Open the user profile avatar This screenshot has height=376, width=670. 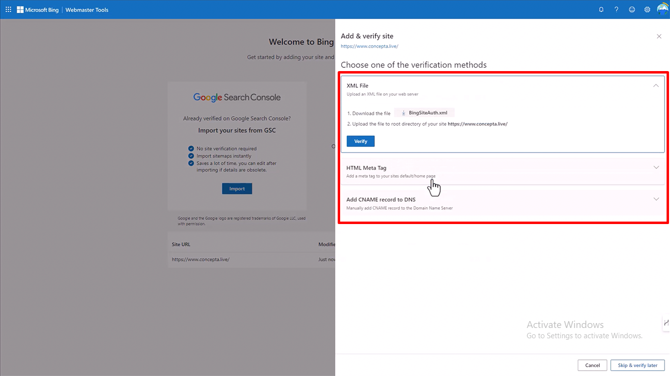point(663,9)
